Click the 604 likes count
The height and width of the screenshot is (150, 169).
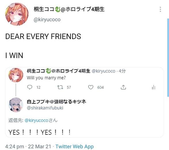tap(100, 87)
